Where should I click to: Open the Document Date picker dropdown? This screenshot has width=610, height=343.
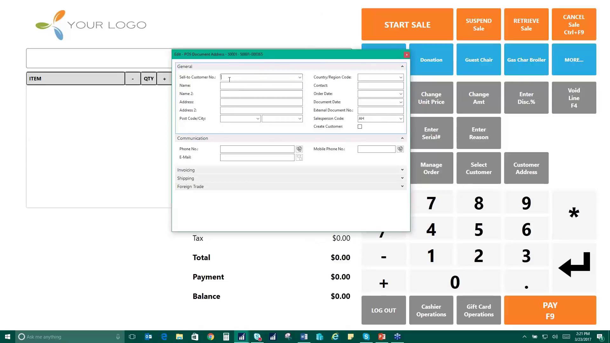(400, 102)
